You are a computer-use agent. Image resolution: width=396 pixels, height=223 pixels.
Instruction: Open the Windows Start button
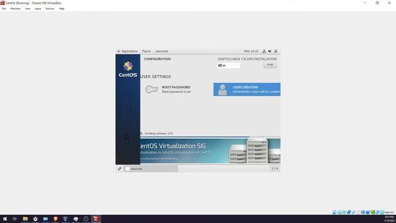pos(5,219)
